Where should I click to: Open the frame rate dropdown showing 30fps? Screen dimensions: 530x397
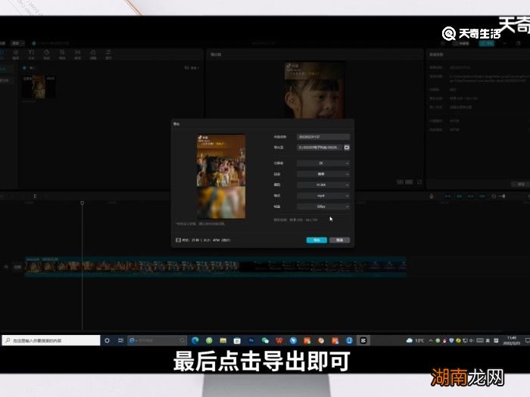point(323,206)
